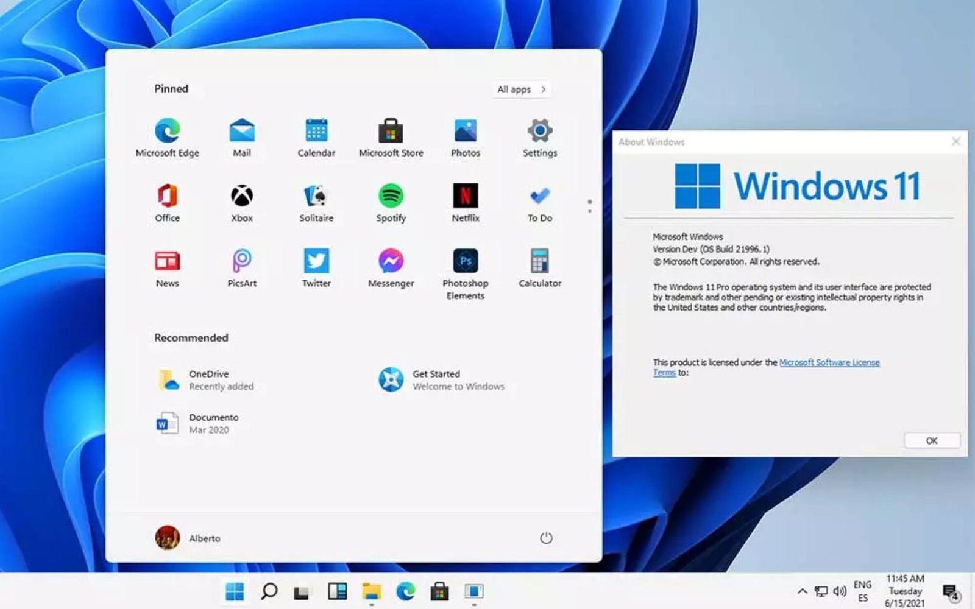
Task: Switch to the About Windows taskbar item
Action: click(474, 591)
